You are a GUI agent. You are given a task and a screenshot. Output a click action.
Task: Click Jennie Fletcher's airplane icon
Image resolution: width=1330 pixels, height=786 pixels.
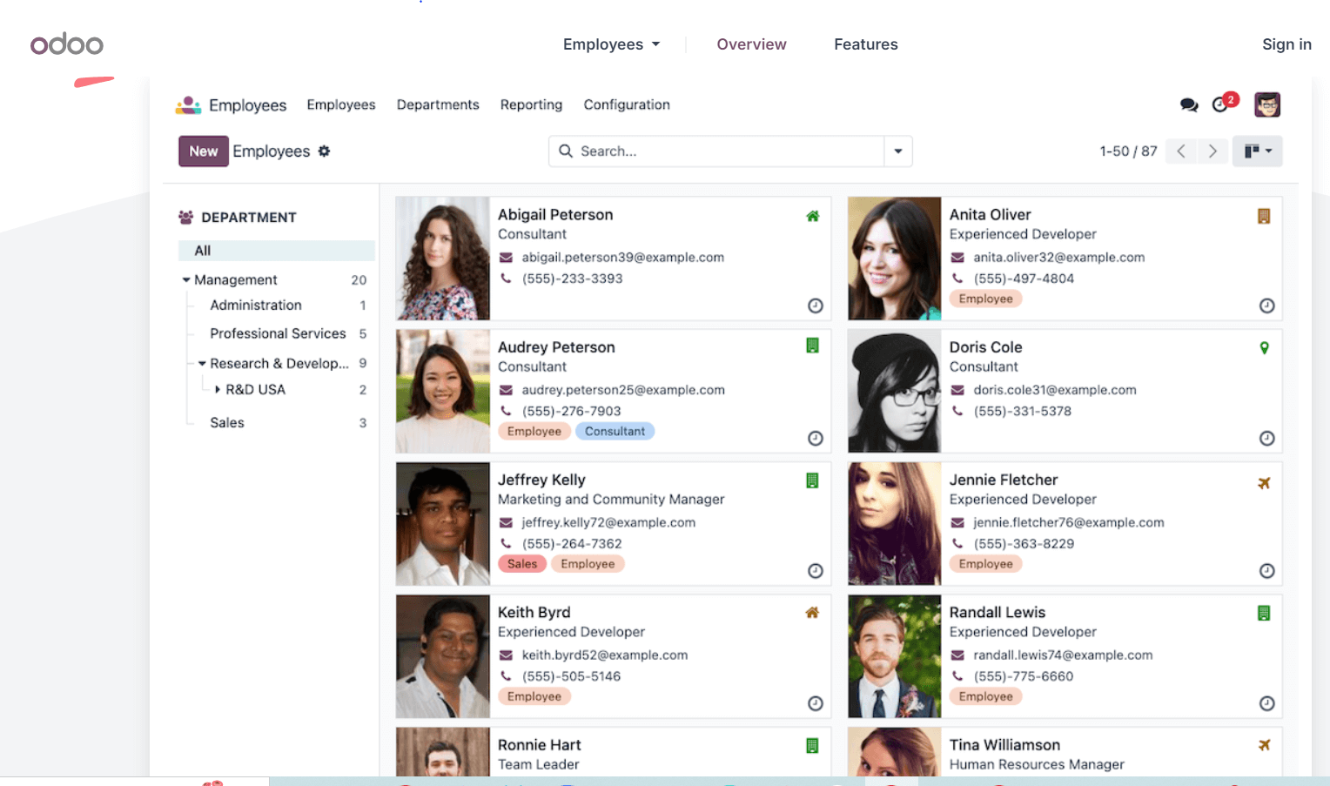1264,483
